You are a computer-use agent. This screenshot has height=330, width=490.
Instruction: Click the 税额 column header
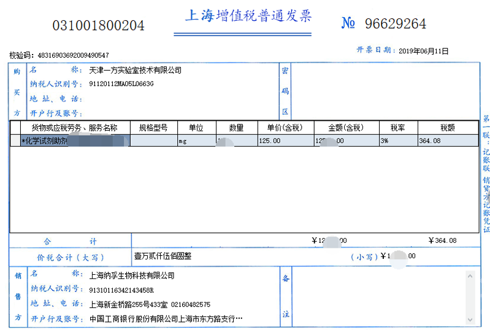[447, 128]
